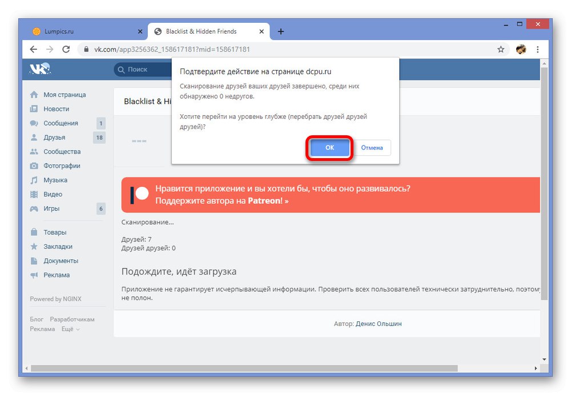Click the camera icon beside Фотографии
This screenshot has height=395, width=571.
tap(34, 166)
